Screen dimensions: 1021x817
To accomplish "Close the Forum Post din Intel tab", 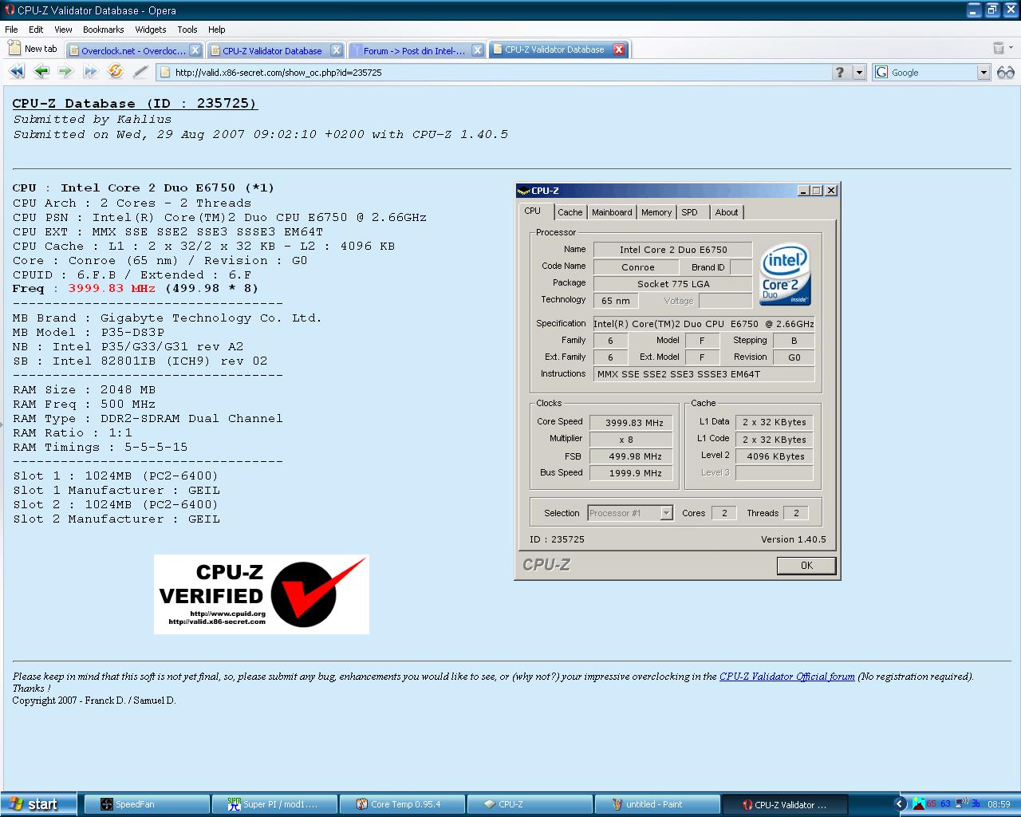I will [x=478, y=50].
